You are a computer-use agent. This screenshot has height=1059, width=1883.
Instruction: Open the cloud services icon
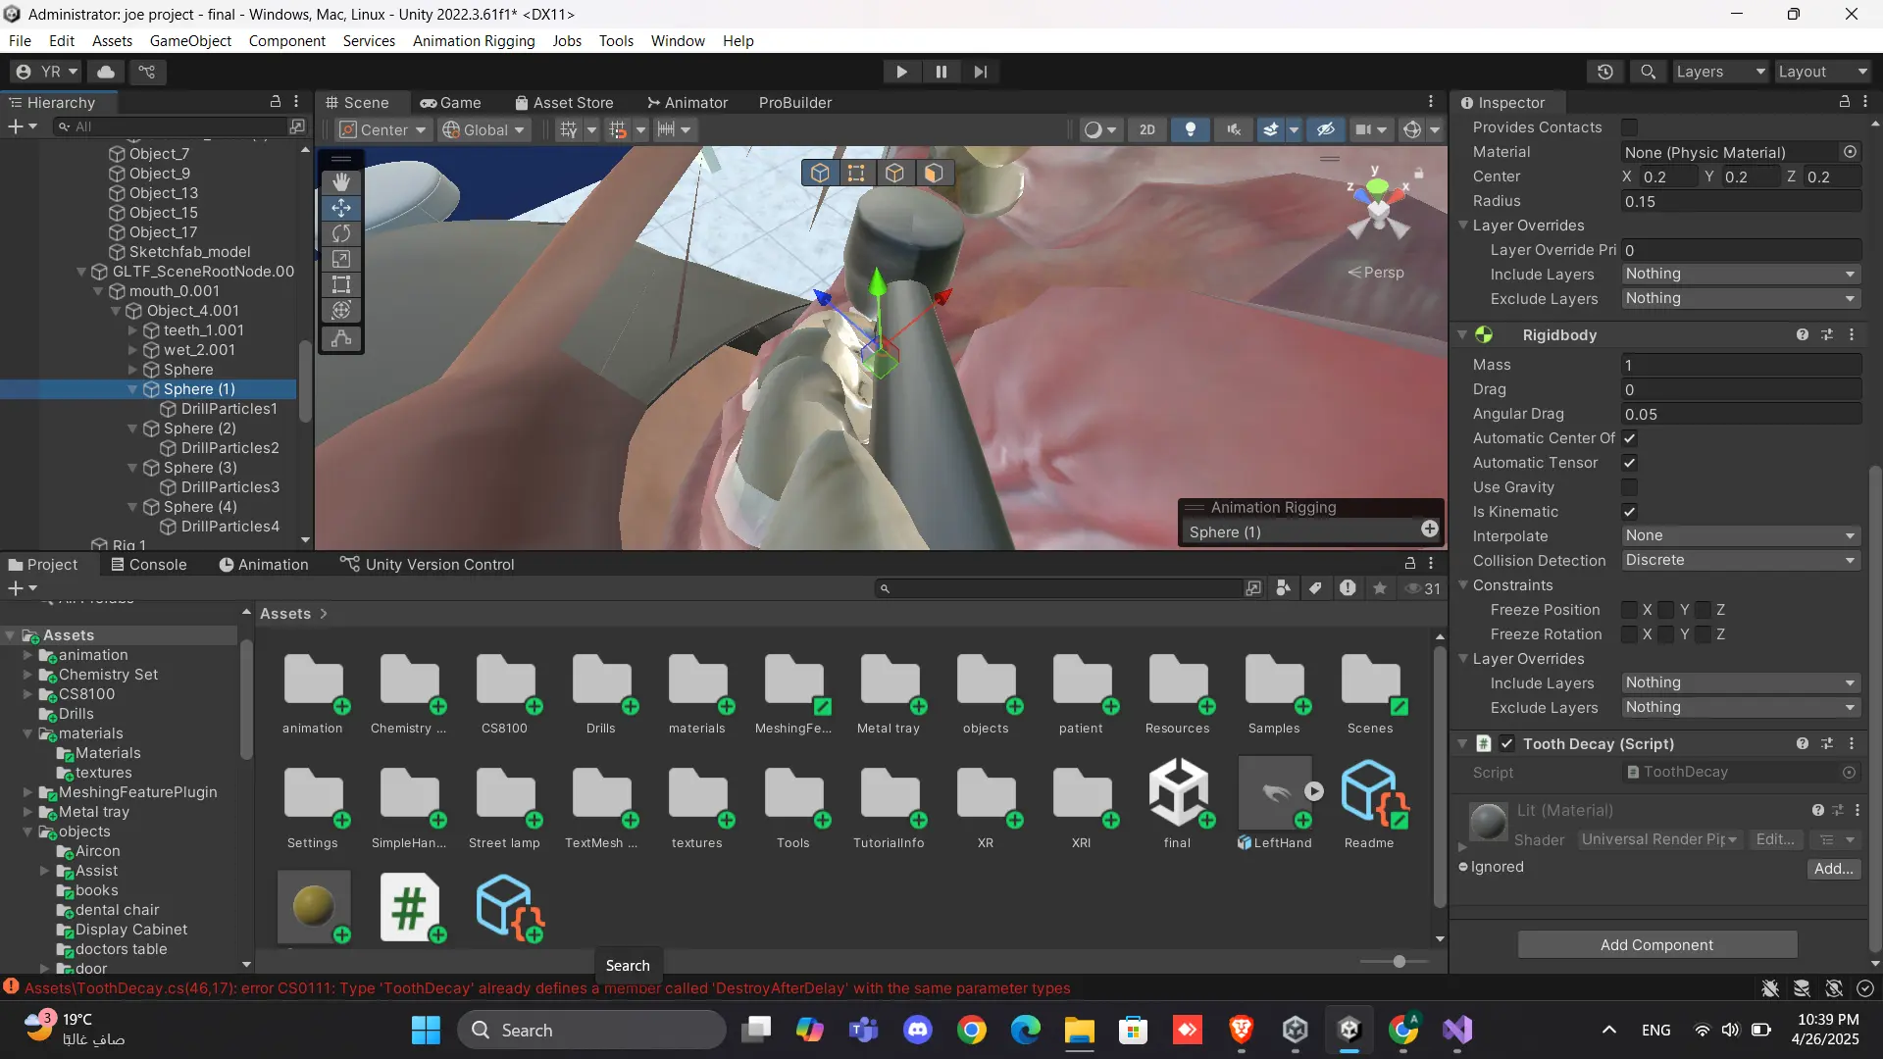tap(106, 72)
